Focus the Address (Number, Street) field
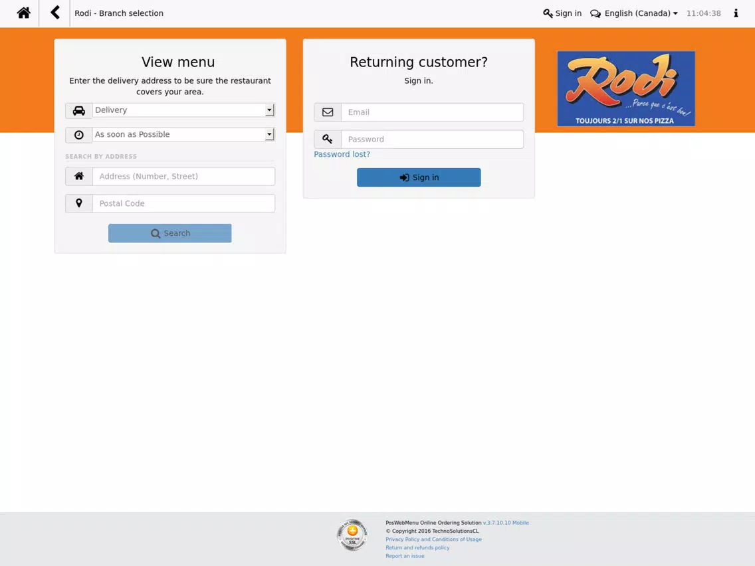Image resolution: width=755 pixels, height=566 pixels. click(x=183, y=176)
